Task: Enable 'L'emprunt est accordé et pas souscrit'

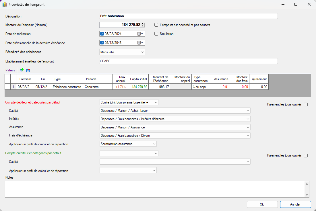Action: tap(156, 25)
